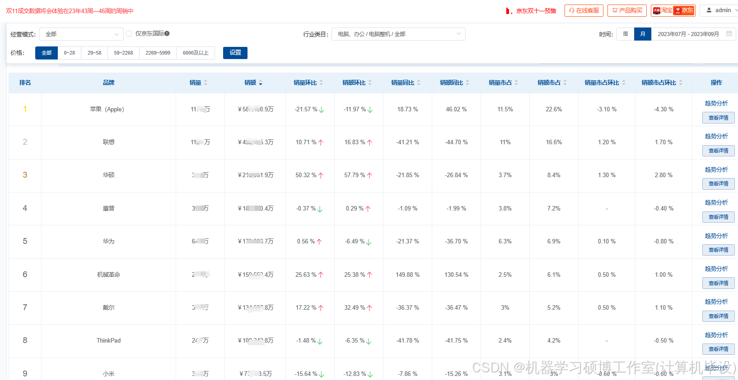Click 查看详情 for 戴尔

[718, 316]
